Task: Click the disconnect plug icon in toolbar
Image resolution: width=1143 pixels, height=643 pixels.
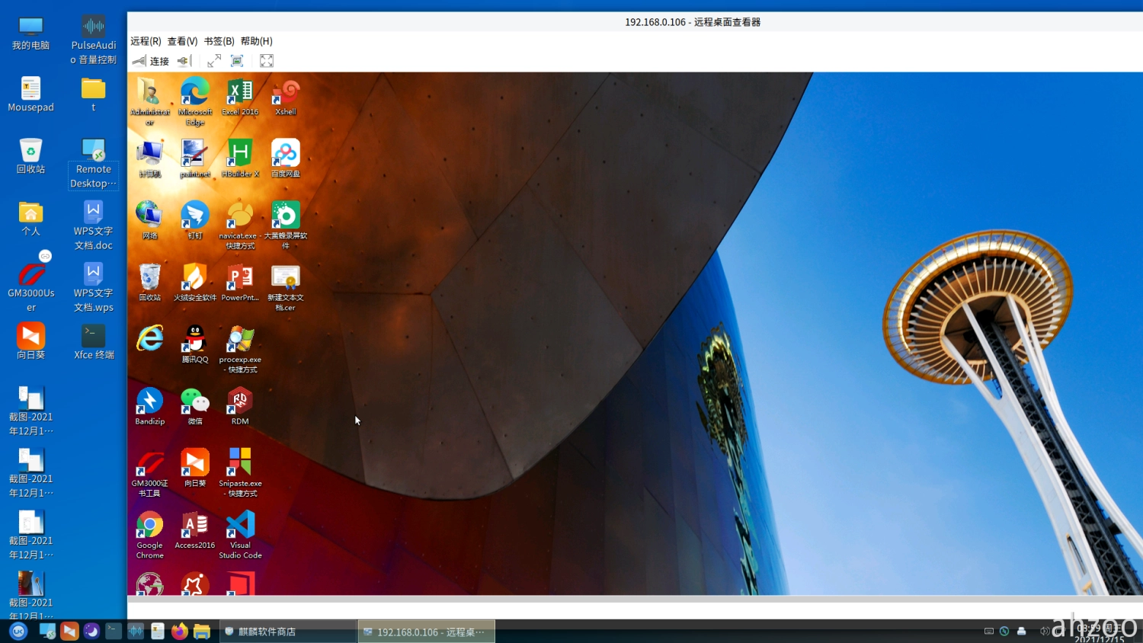Action: tap(184, 61)
